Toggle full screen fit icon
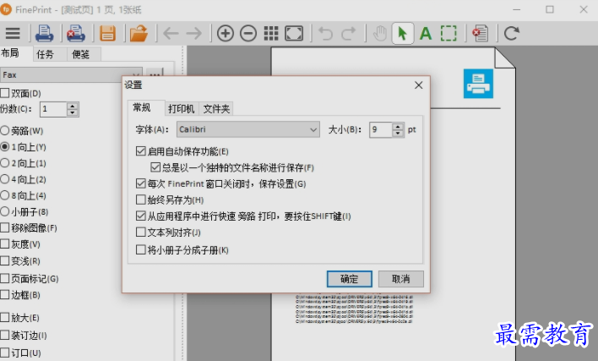Image resolution: width=598 pixels, height=361 pixels. click(x=294, y=34)
